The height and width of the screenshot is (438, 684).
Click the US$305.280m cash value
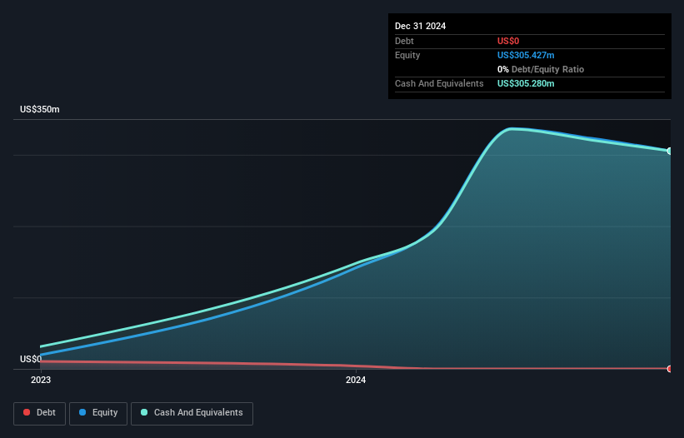click(526, 83)
